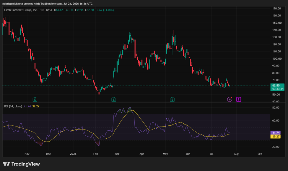Image resolution: width=288 pixels, height=171 pixels.
Task: Click the purple upcoming earnings E icon
Action: 238,99
